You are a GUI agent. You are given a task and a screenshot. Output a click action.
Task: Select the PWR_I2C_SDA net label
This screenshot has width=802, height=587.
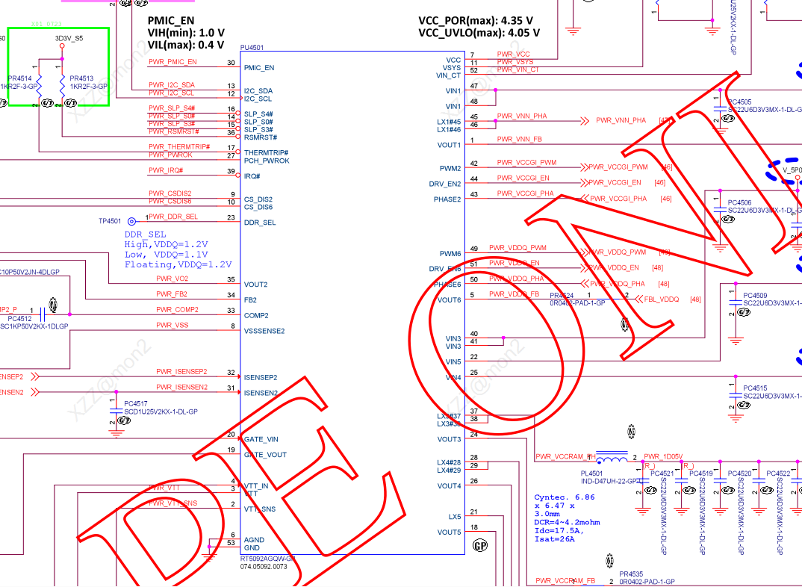coord(172,85)
